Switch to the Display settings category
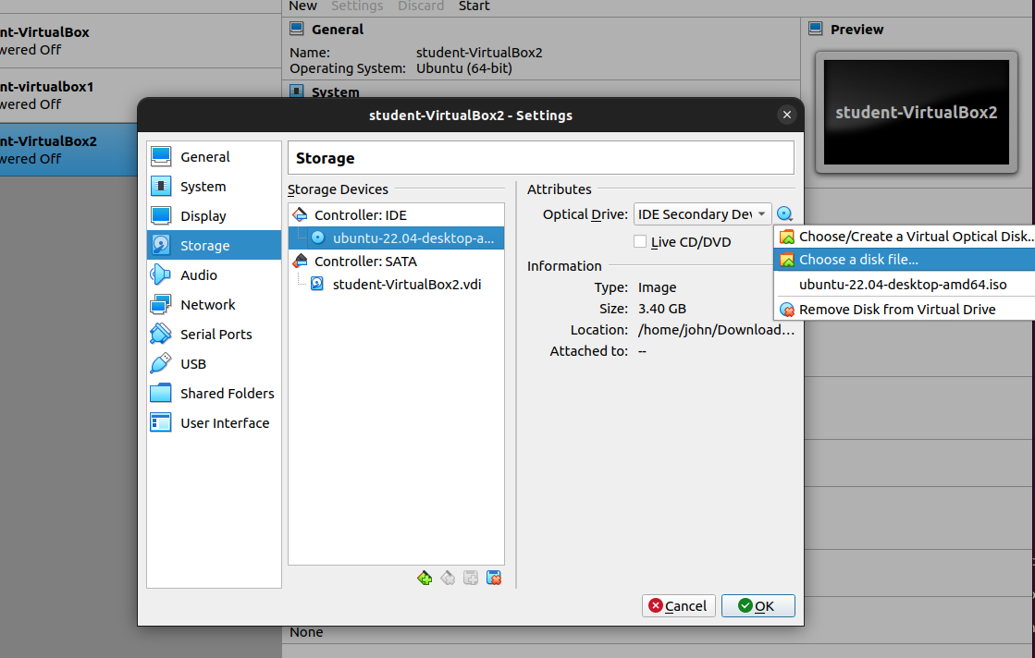 click(x=203, y=216)
